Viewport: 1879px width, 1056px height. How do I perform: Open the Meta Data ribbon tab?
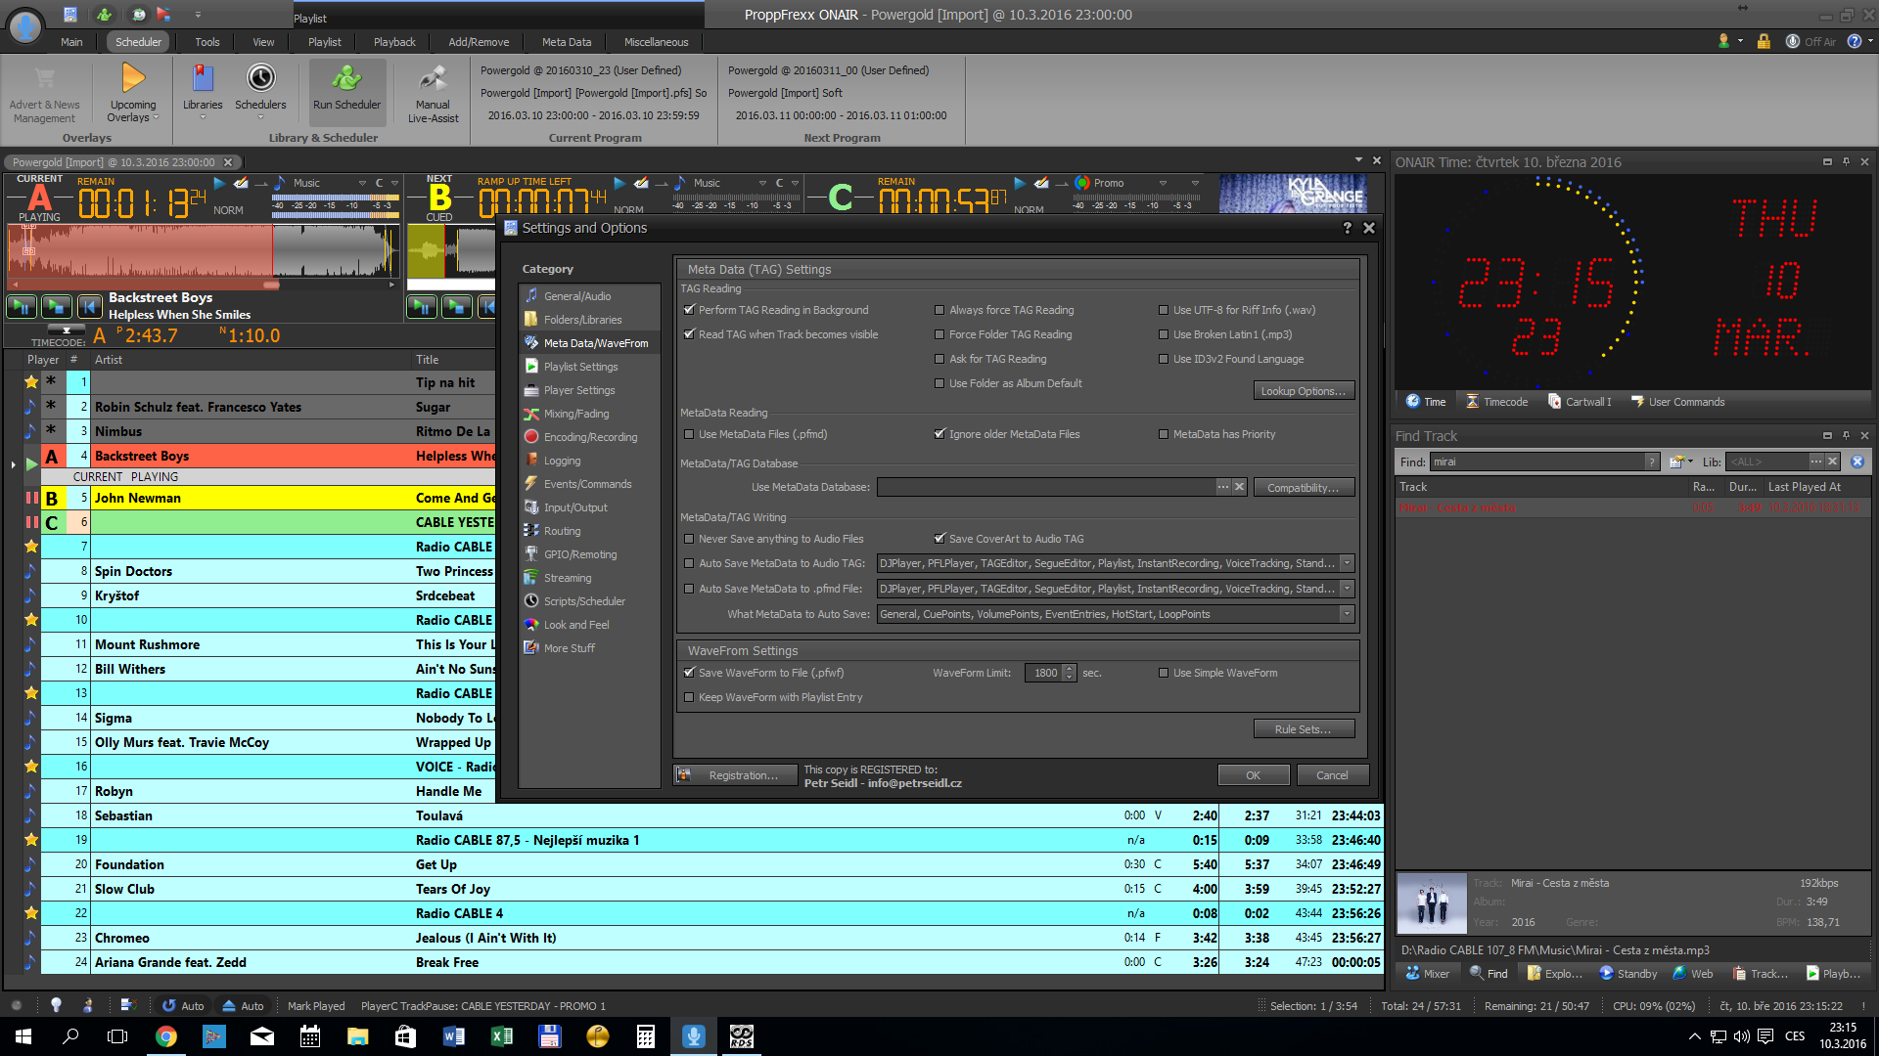[x=567, y=42]
